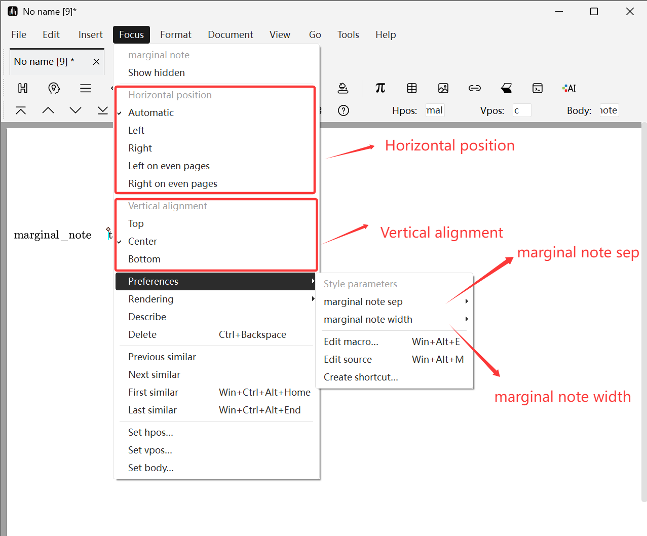Open the Format menu

[176, 34]
